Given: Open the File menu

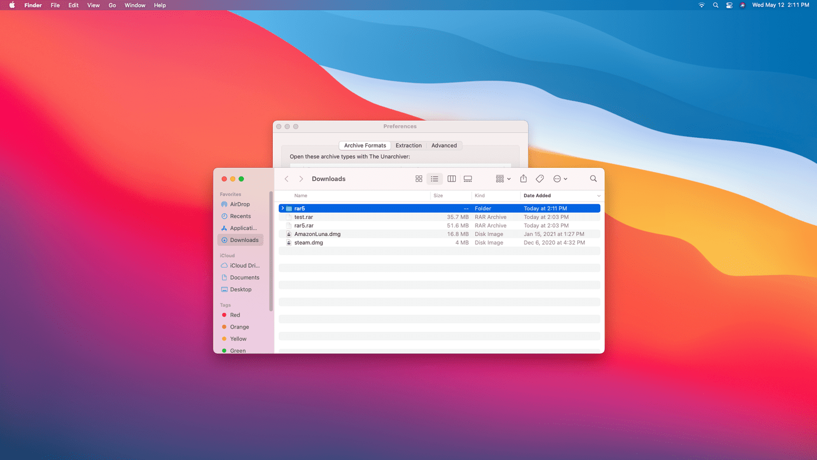Looking at the screenshot, I should [55, 5].
